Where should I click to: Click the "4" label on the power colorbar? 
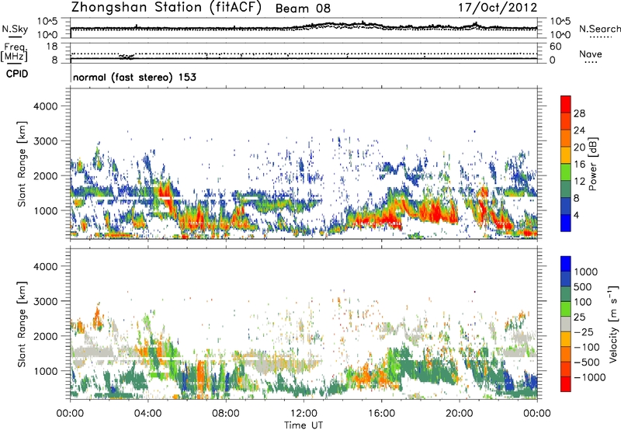(576, 215)
